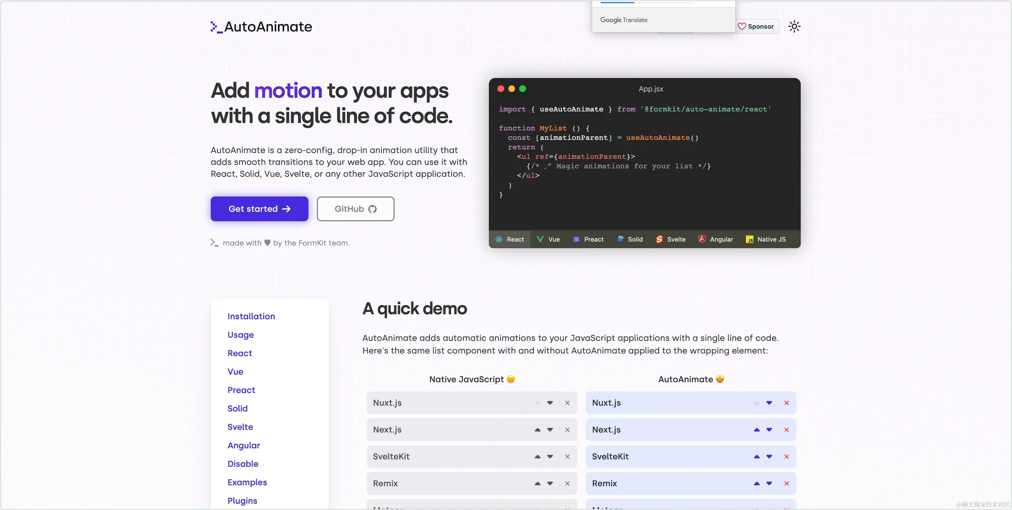
Task: Move Remix down in AutoAnimate list
Action: tap(769, 484)
